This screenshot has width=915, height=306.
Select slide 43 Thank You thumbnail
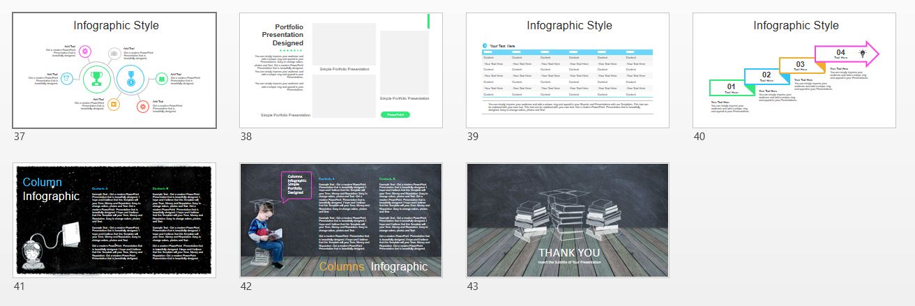(568, 220)
